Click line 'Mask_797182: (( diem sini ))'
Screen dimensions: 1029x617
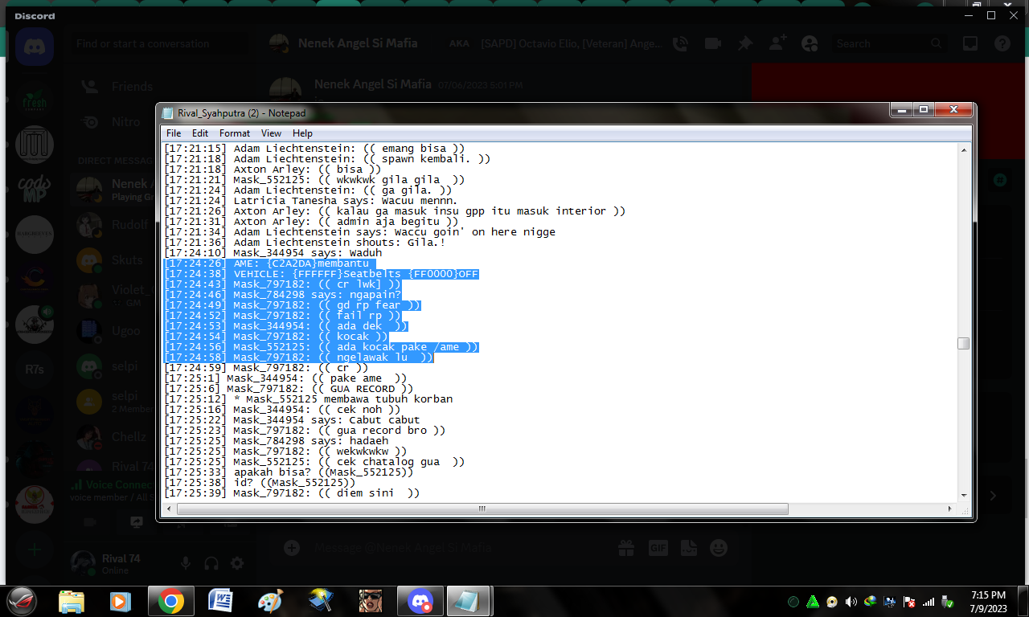pos(293,493)
